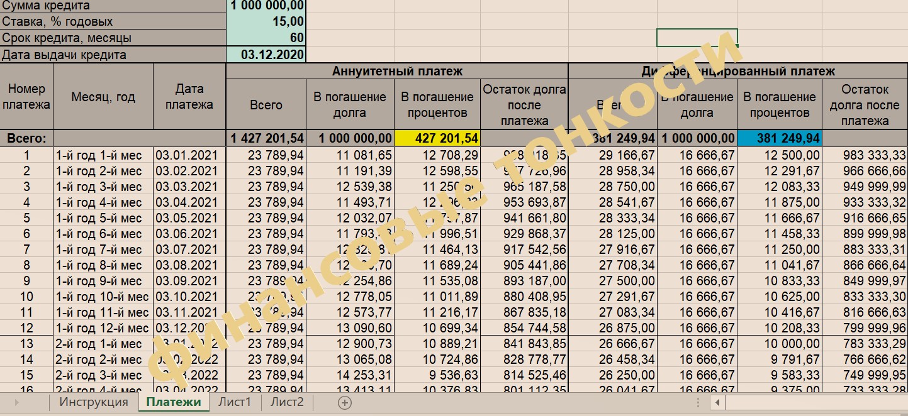Select cell 11 191,39 in row 2
The image size is (908, 416).
point(350,171)
